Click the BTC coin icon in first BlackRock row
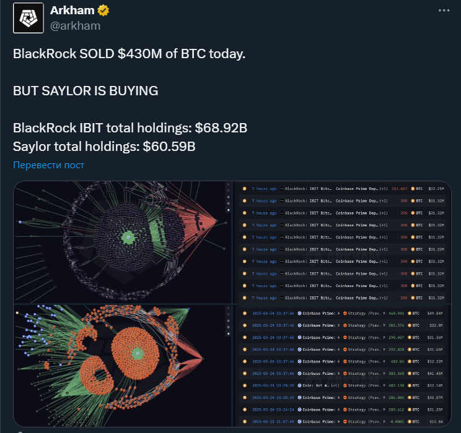This screenshot has height=433, width=461. tap(413, 189)
